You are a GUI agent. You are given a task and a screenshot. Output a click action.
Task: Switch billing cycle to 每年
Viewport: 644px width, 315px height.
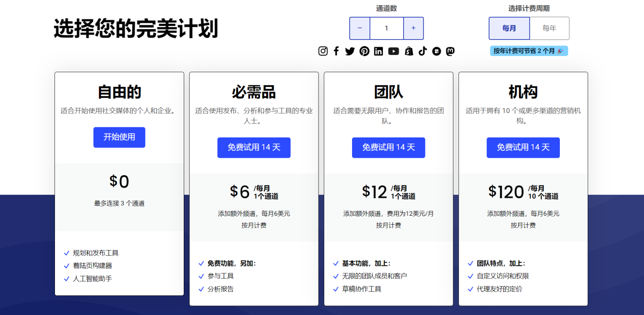[x=549, y=28]
